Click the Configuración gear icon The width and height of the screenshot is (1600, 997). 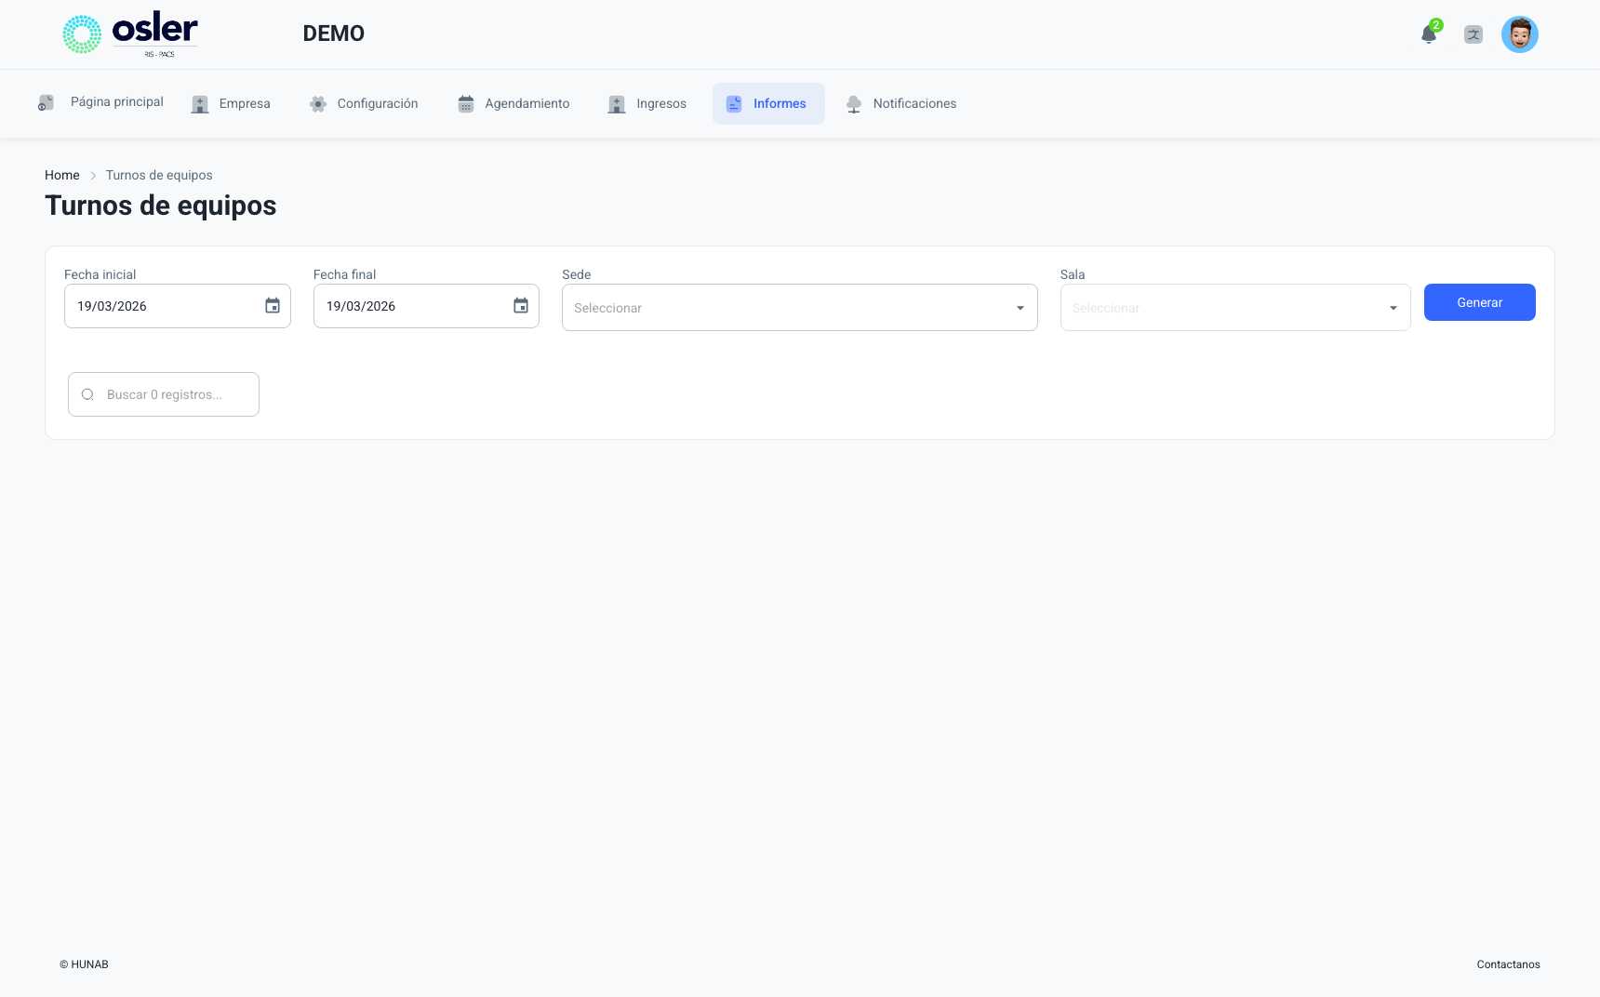click(x=318, y=103)
